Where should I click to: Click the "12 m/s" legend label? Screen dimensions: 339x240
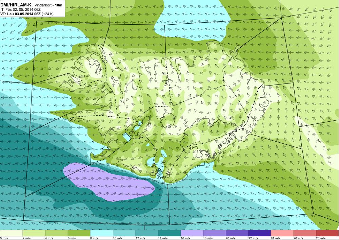pyautogui.click(x=140, y=238)
